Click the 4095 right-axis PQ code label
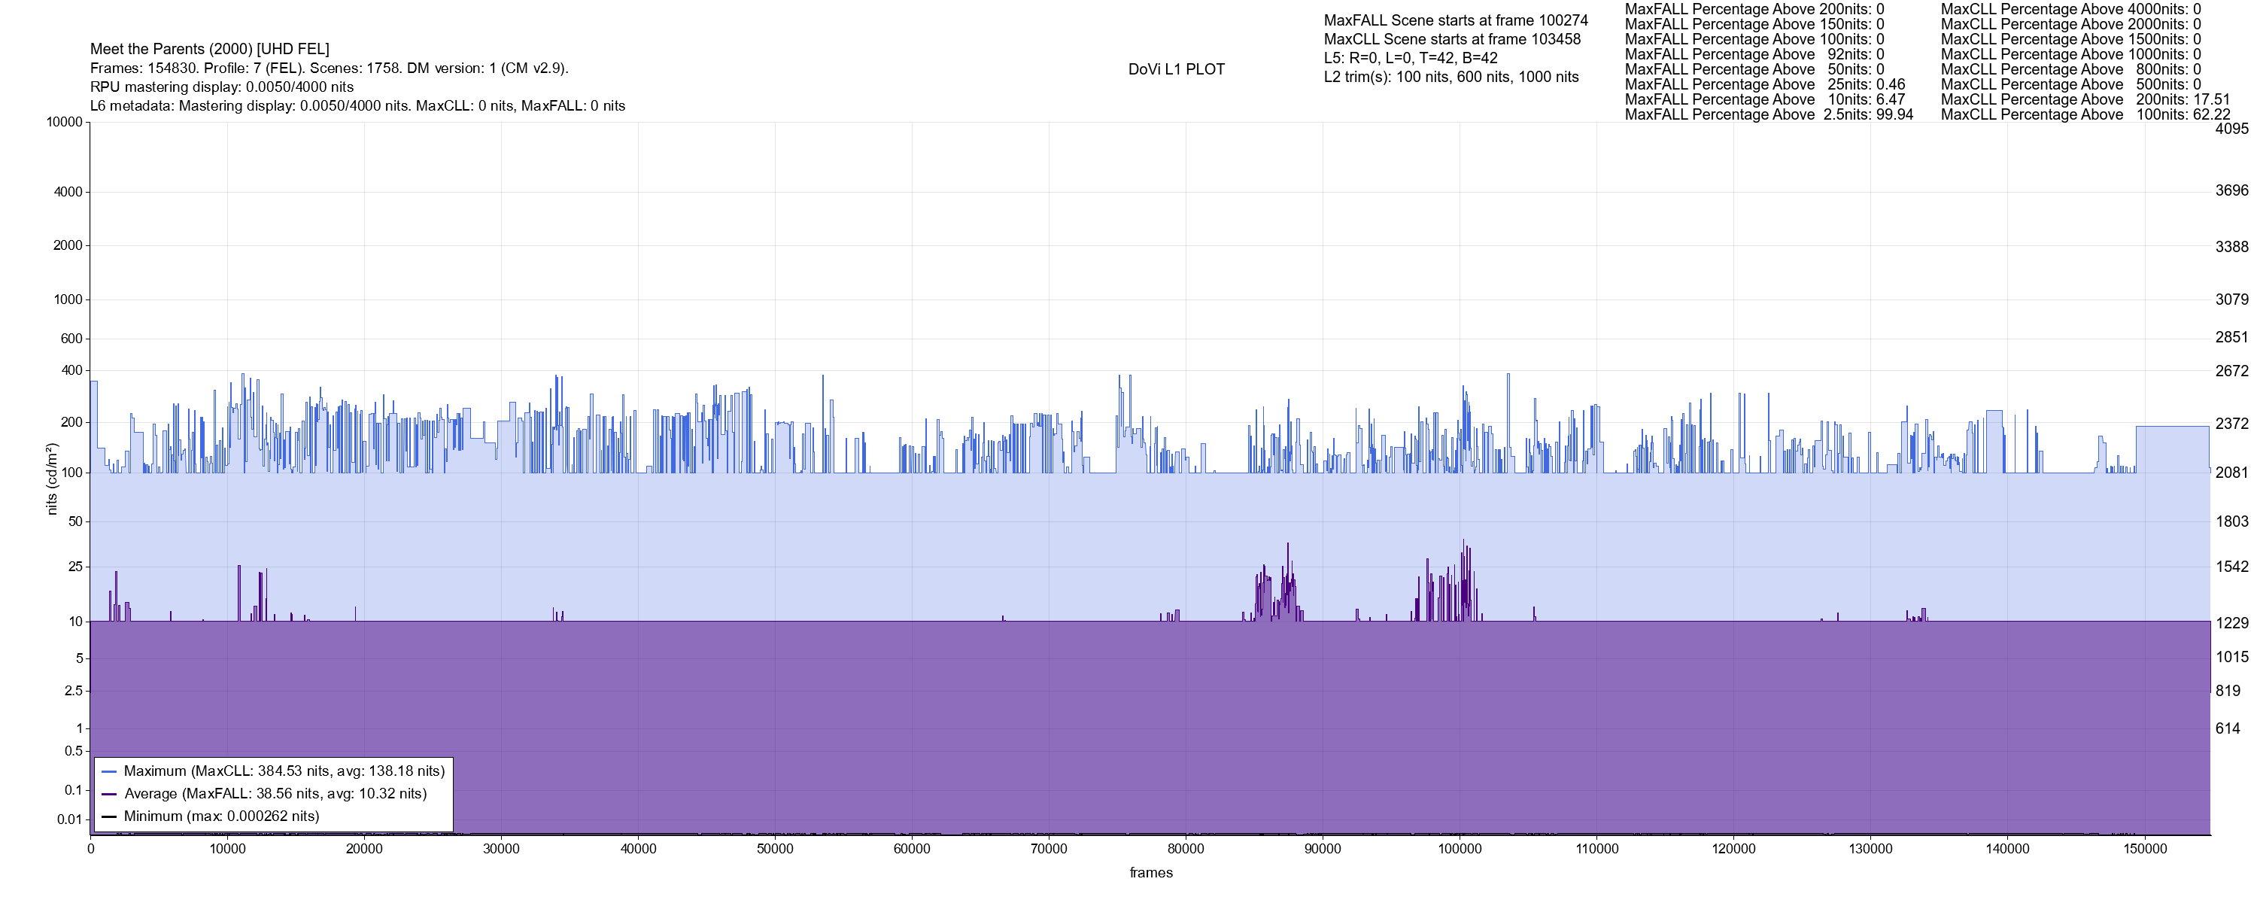2257x903 pixels. (x=2231, y=129)
